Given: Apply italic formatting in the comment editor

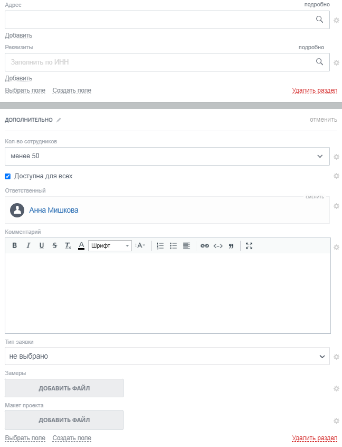Looking at the screenshot, I should tap(28, 245).
